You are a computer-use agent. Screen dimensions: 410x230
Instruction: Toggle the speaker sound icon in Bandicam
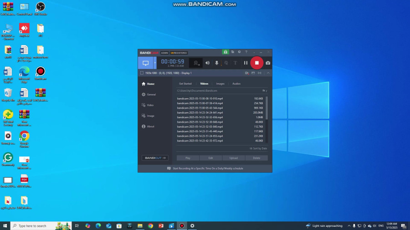207,63
